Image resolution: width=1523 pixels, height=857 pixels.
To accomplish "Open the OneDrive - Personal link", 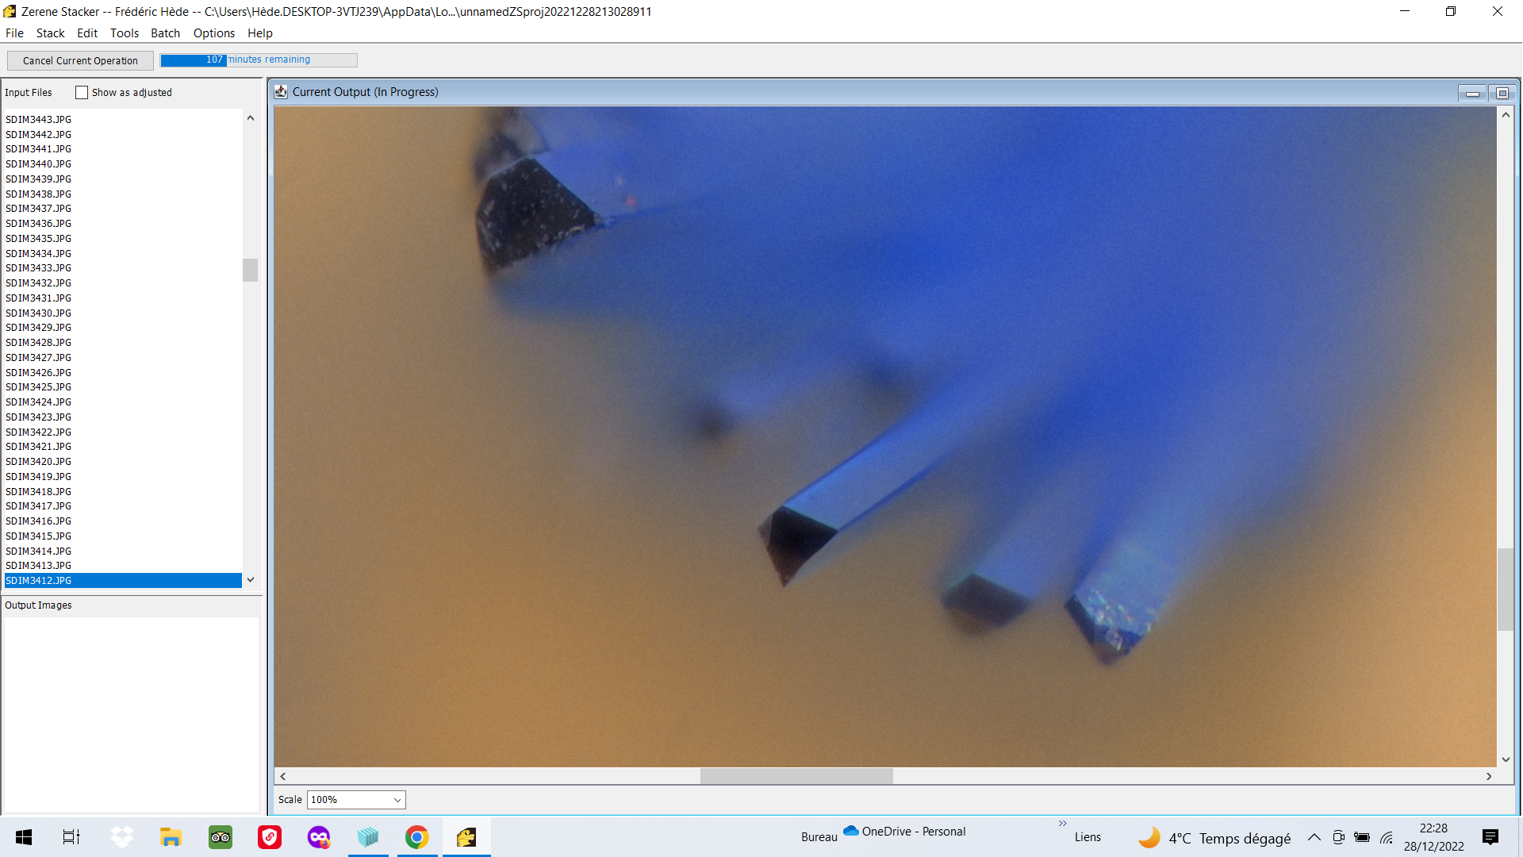I will coord(904,831).
